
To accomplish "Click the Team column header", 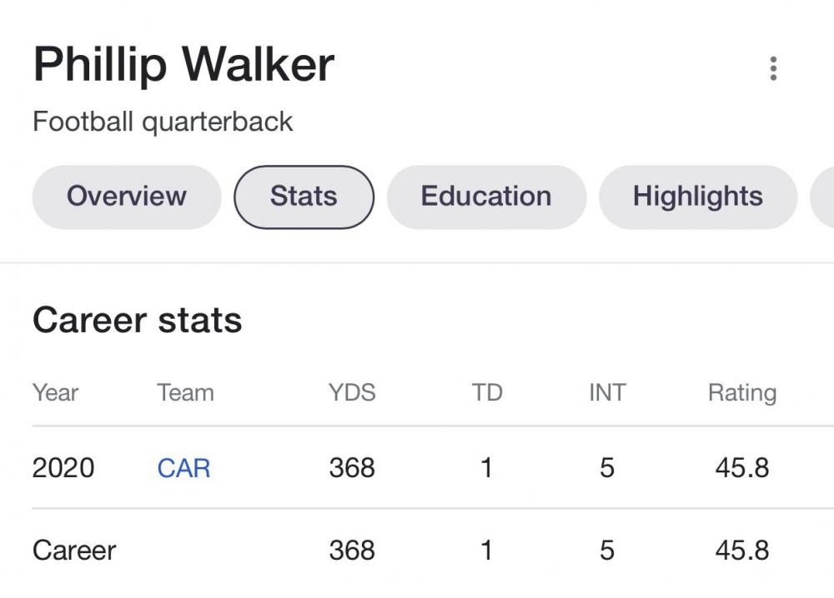I will click(x=185, y=392).
